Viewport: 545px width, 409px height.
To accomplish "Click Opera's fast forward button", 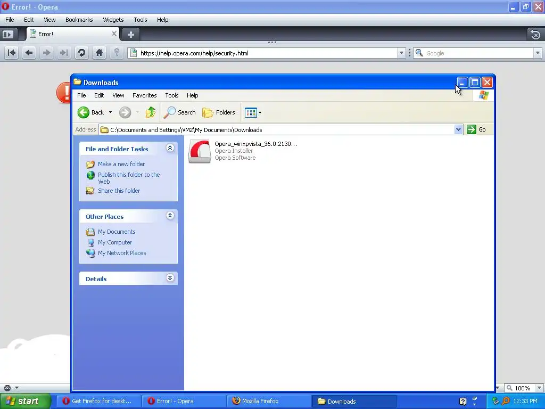I will (64, 53).
